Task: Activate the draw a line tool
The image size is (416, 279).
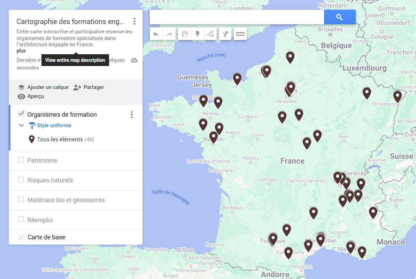Action: (210, 34)
